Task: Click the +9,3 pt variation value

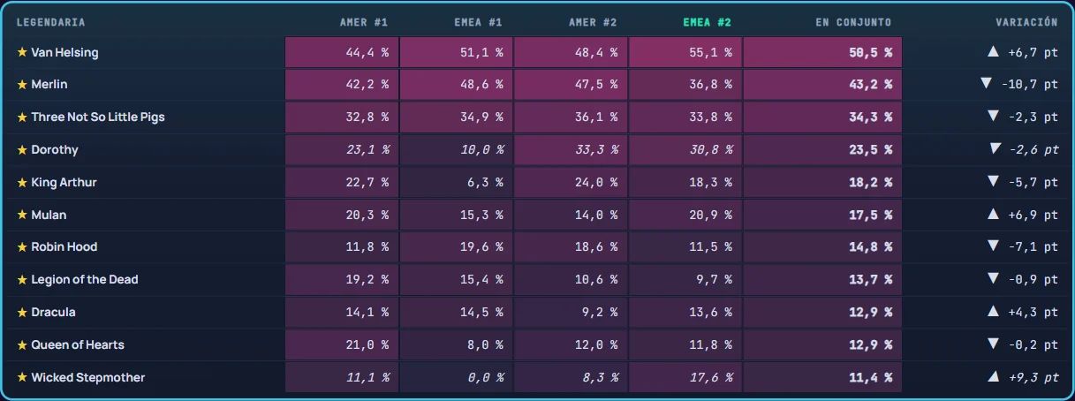Action: pos(1033,378)
